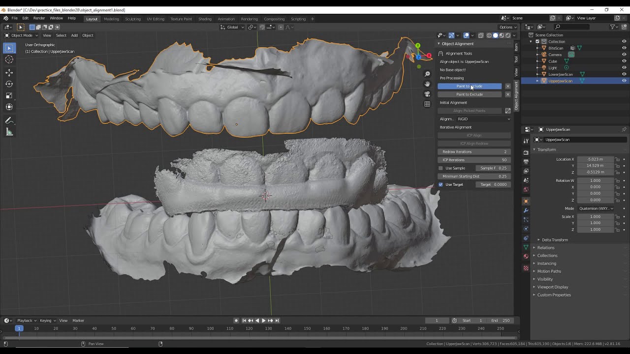Click the ICP Iterations slider
630x354 pixels.
[x=474, y=160]
